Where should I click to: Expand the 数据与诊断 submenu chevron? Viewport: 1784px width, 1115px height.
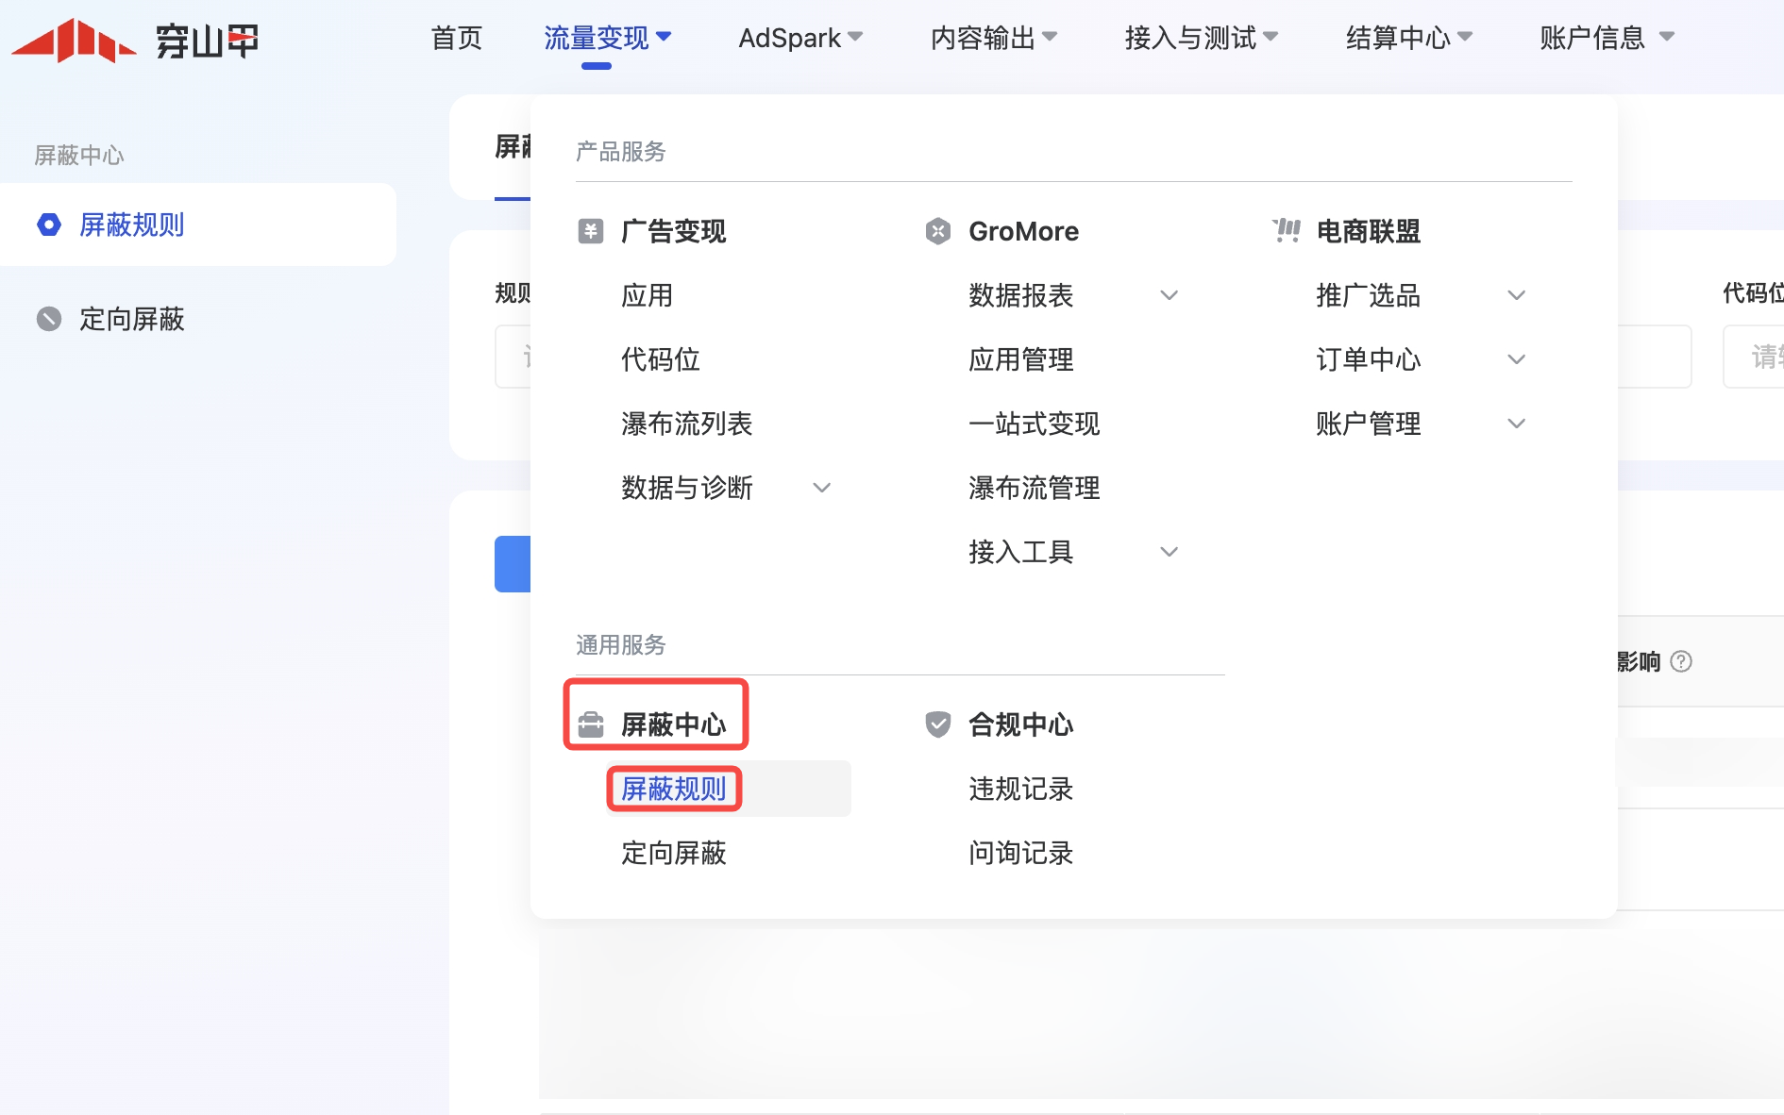[821, 488]
